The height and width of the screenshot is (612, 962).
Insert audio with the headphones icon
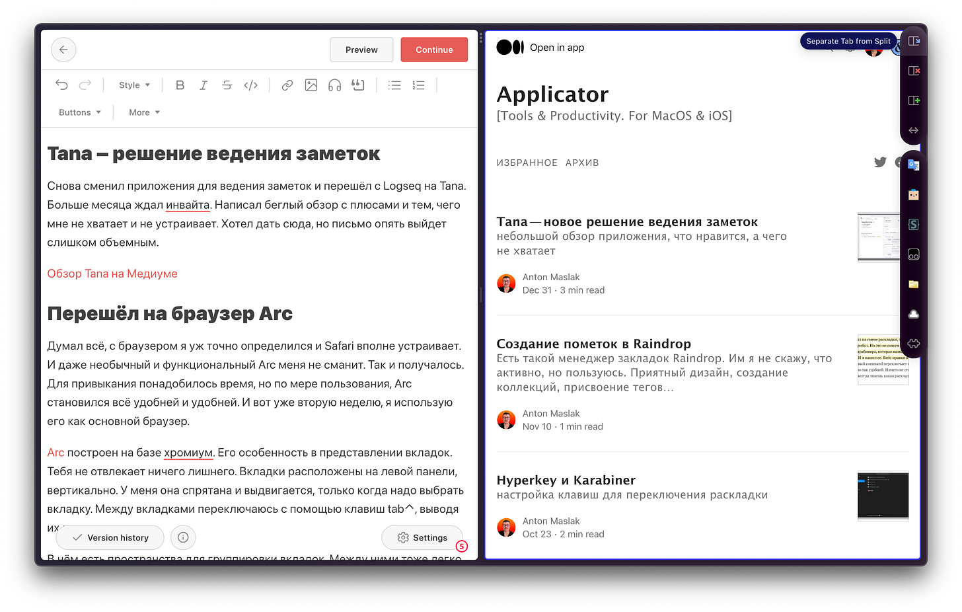coord(335,85)
